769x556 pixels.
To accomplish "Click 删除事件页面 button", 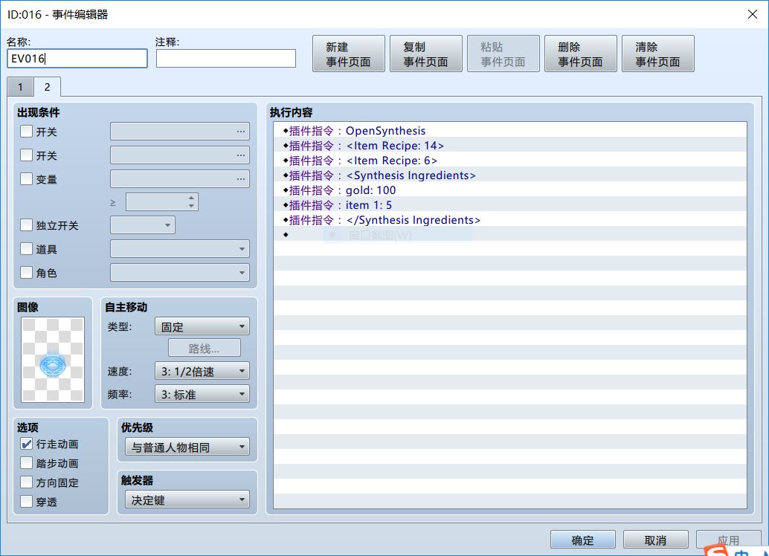I will (x=581, y=54).
